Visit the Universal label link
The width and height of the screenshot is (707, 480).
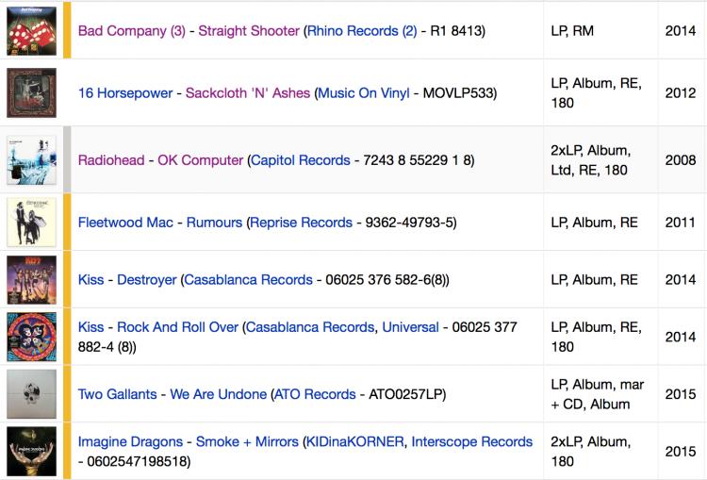point(410,327)
